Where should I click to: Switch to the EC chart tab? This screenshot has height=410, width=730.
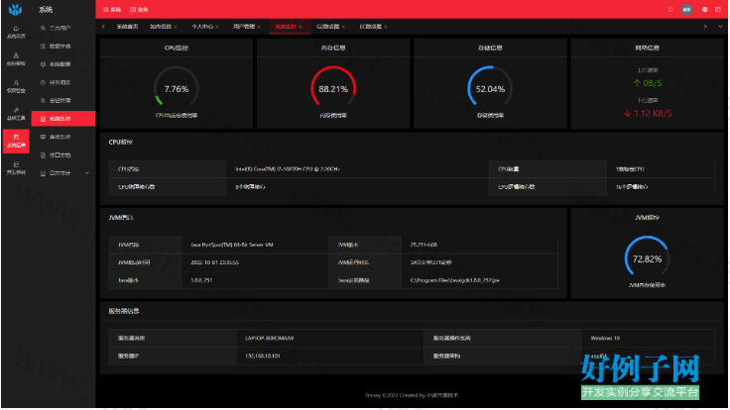coord(370,27)
